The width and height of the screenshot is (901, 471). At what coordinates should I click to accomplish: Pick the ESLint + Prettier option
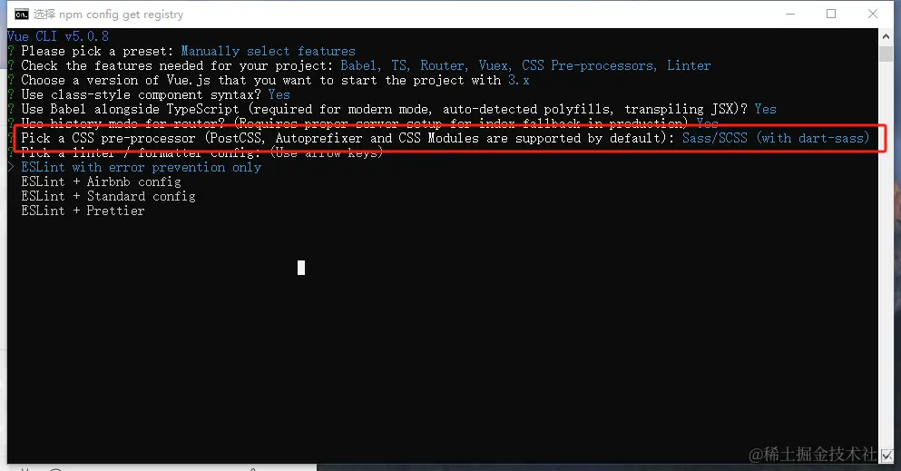tap(83, 211)
